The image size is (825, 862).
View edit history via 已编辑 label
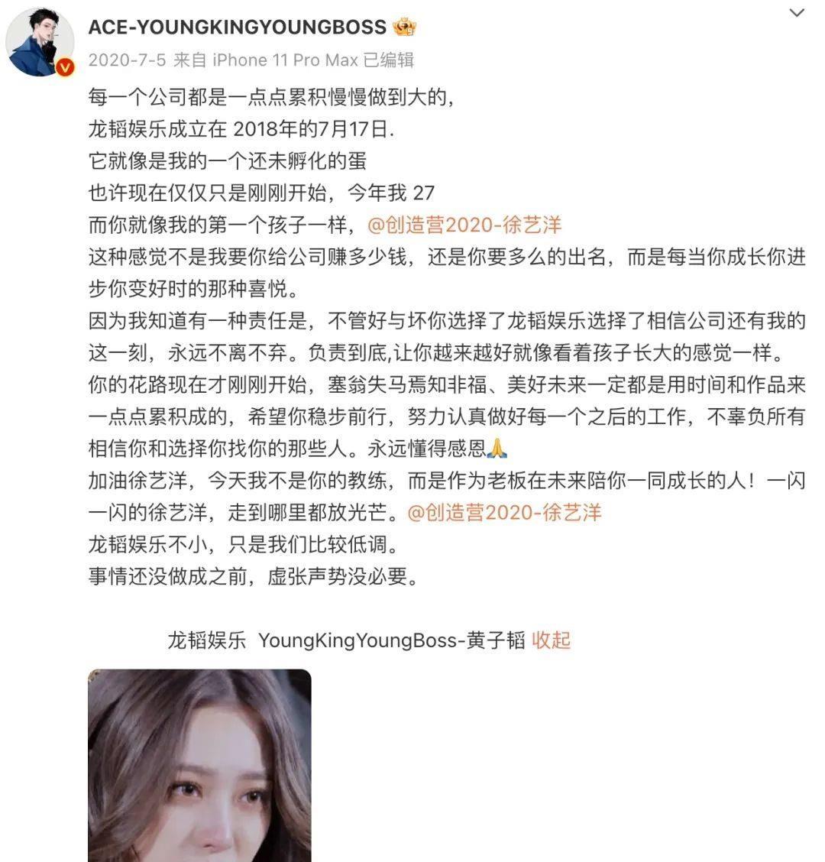[389, 60]
